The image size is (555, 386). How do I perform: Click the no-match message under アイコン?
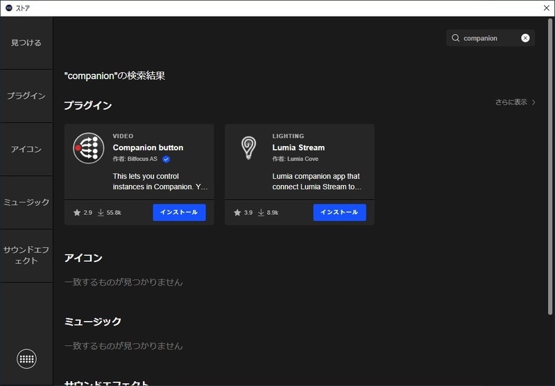pos(123,282)
